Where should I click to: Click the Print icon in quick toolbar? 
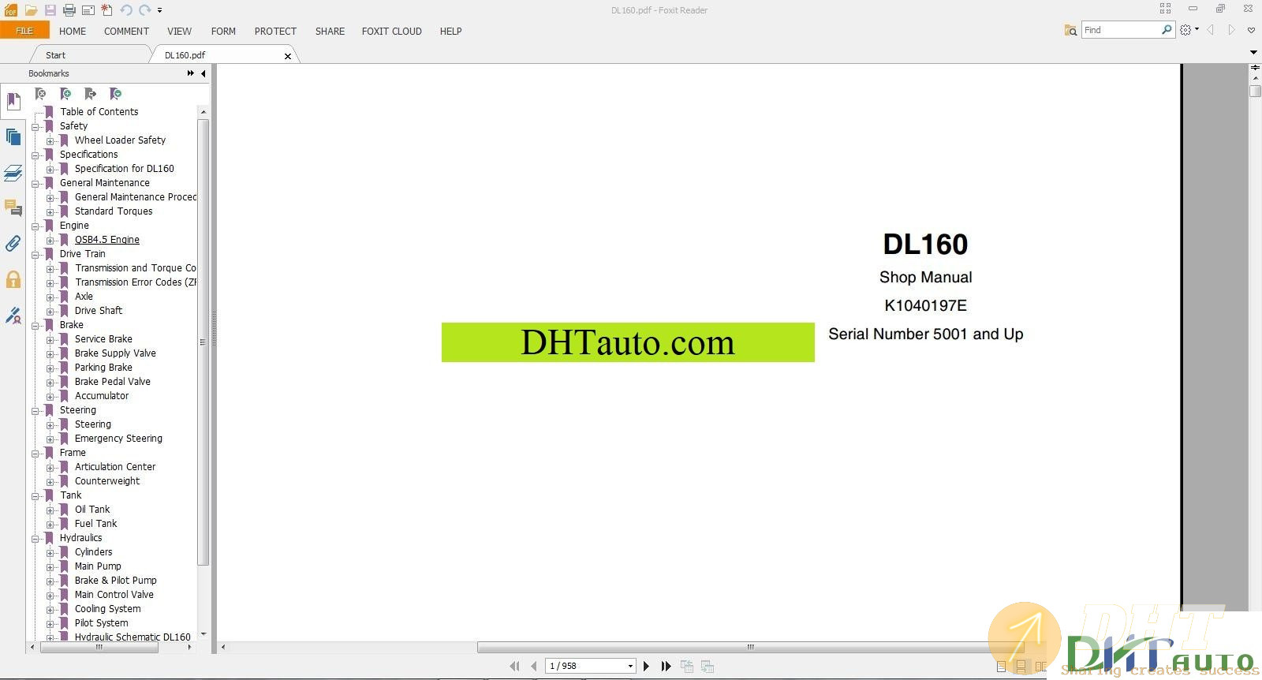pyautogui.click(x=69, y=10)
